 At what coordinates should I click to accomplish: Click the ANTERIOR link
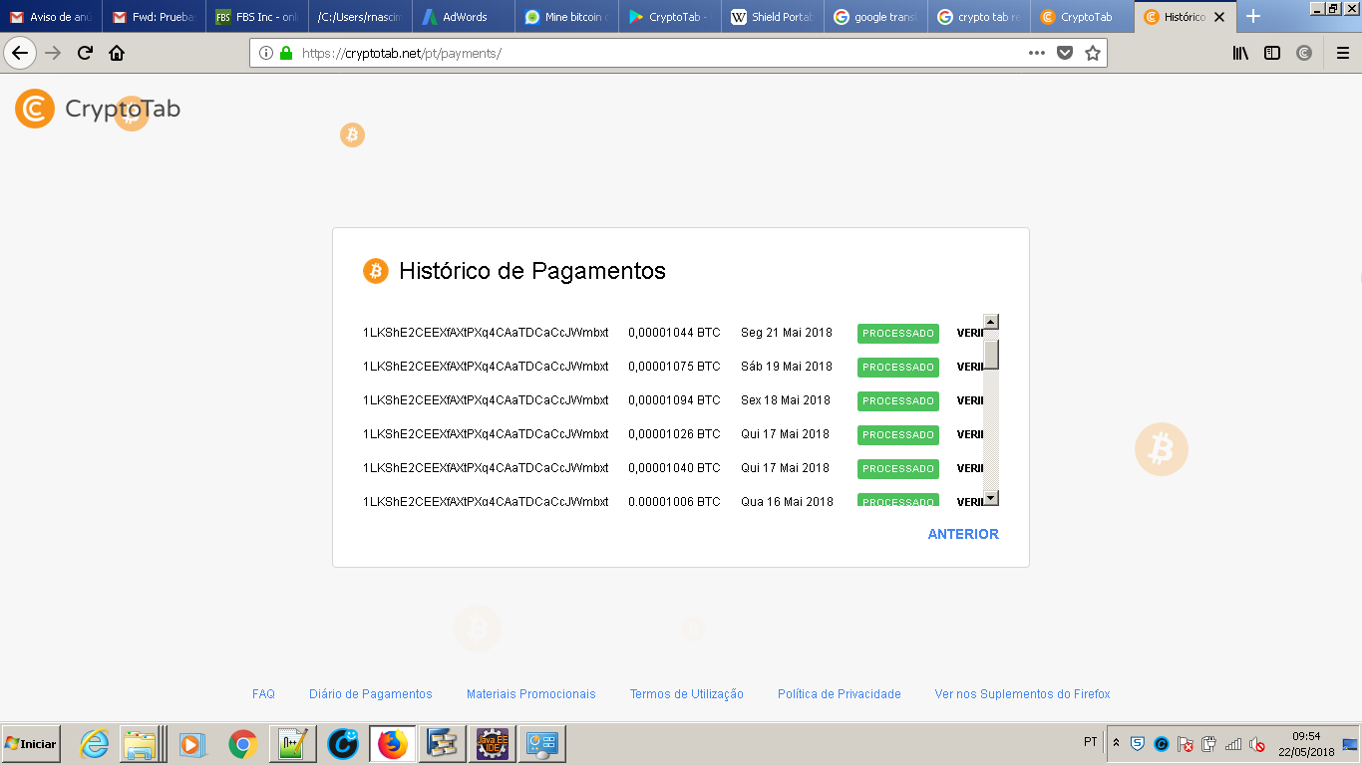[962, 535]
